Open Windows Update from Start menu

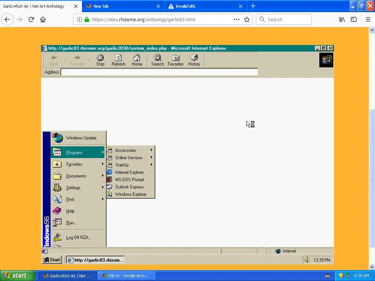click(78, 138)
